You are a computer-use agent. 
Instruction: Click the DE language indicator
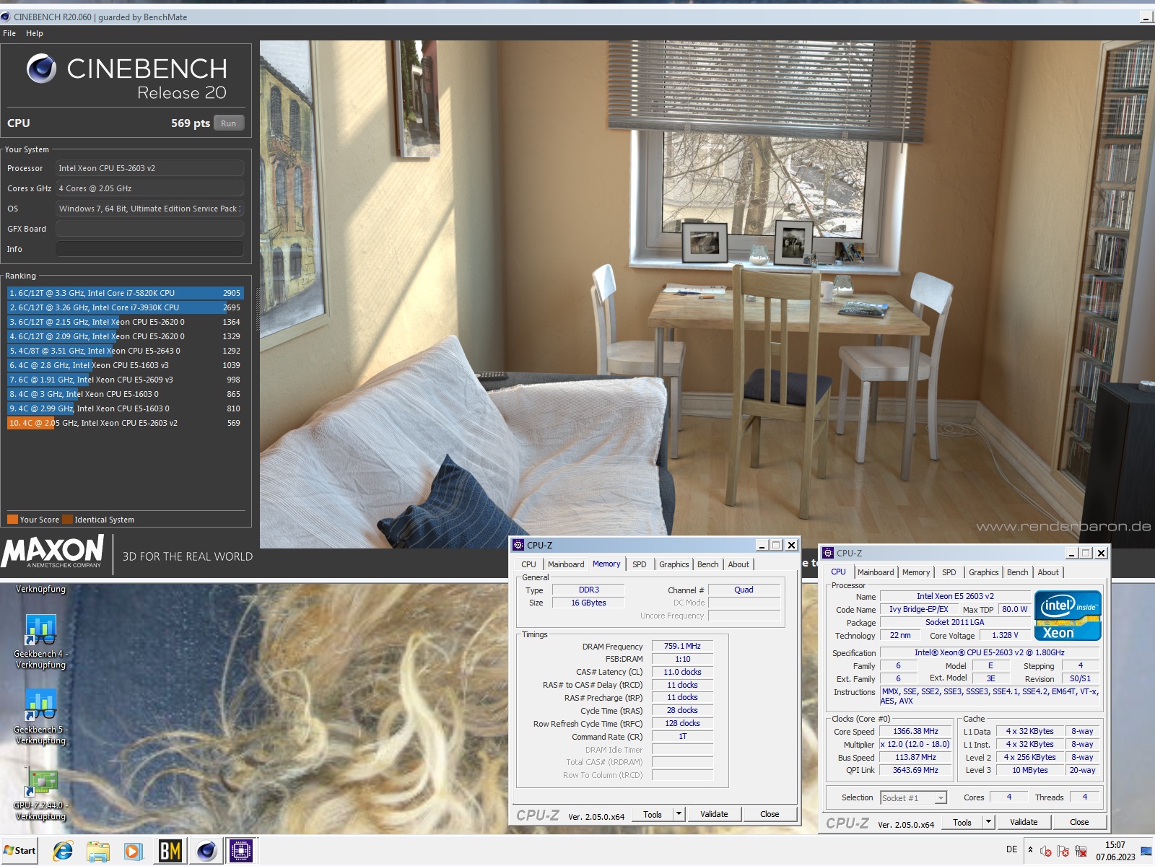pyautogui.click(x=1012, y=849)
